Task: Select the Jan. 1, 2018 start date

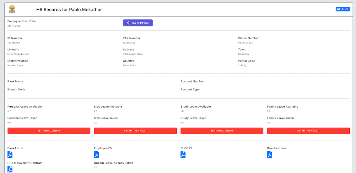Action: click(x=14, y=26)
